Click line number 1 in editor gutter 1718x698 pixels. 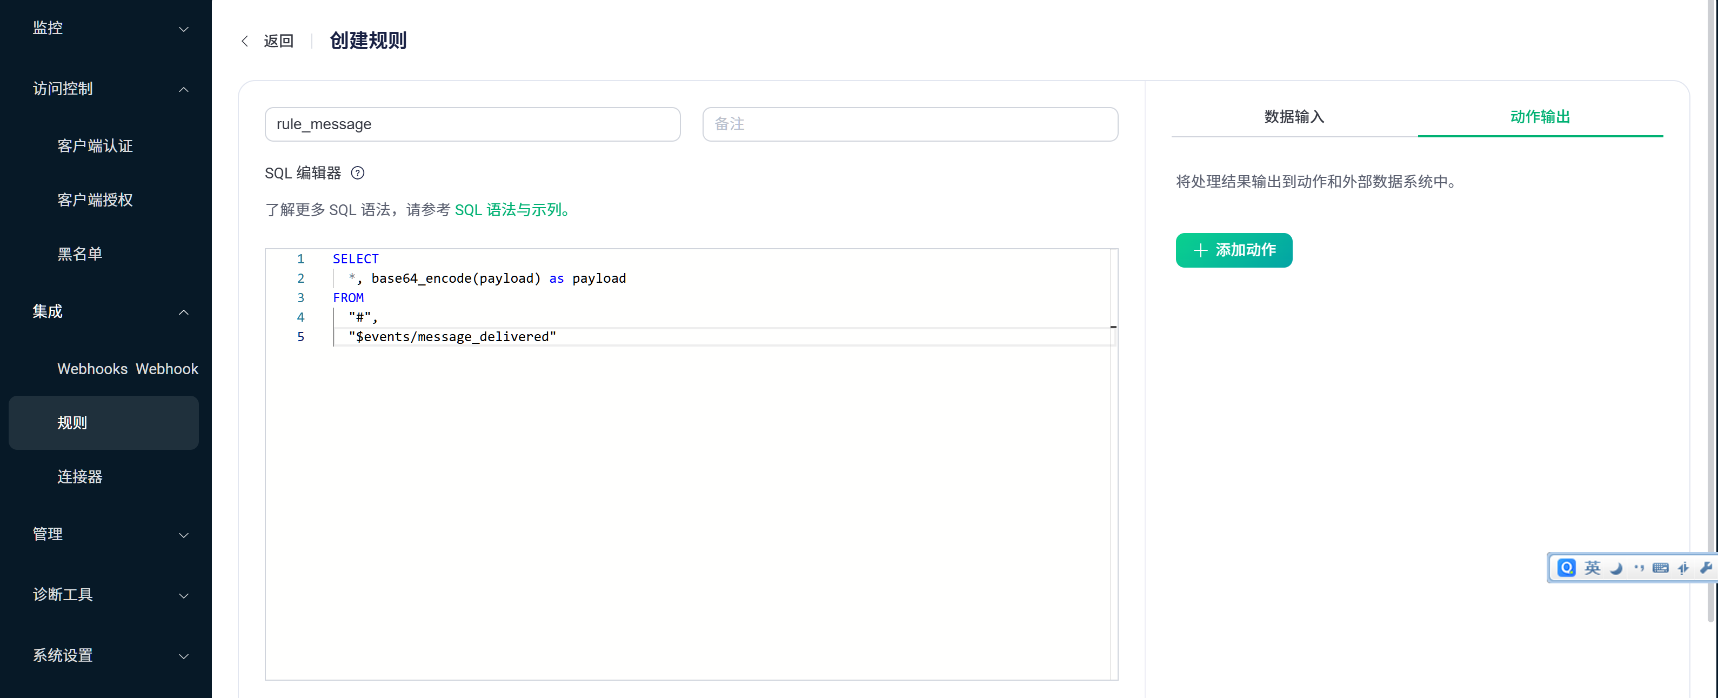click(301, 259)
